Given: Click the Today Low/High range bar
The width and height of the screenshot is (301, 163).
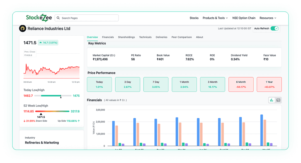Looking at the screenshot, I should tap(53, 95).
